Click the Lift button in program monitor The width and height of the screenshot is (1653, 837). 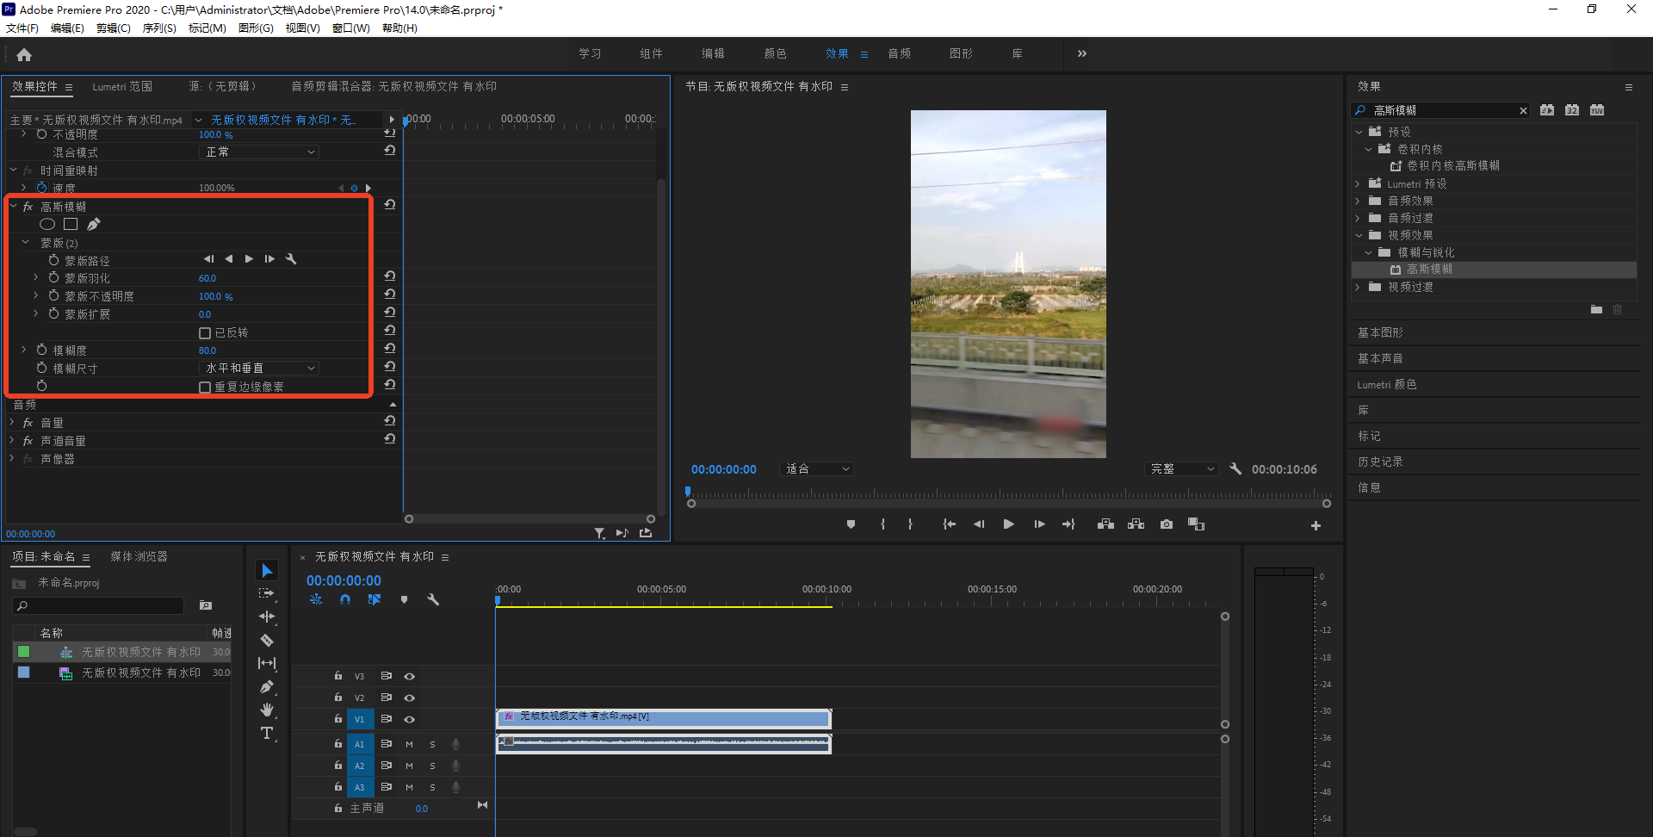click(x=1105, y=524)
